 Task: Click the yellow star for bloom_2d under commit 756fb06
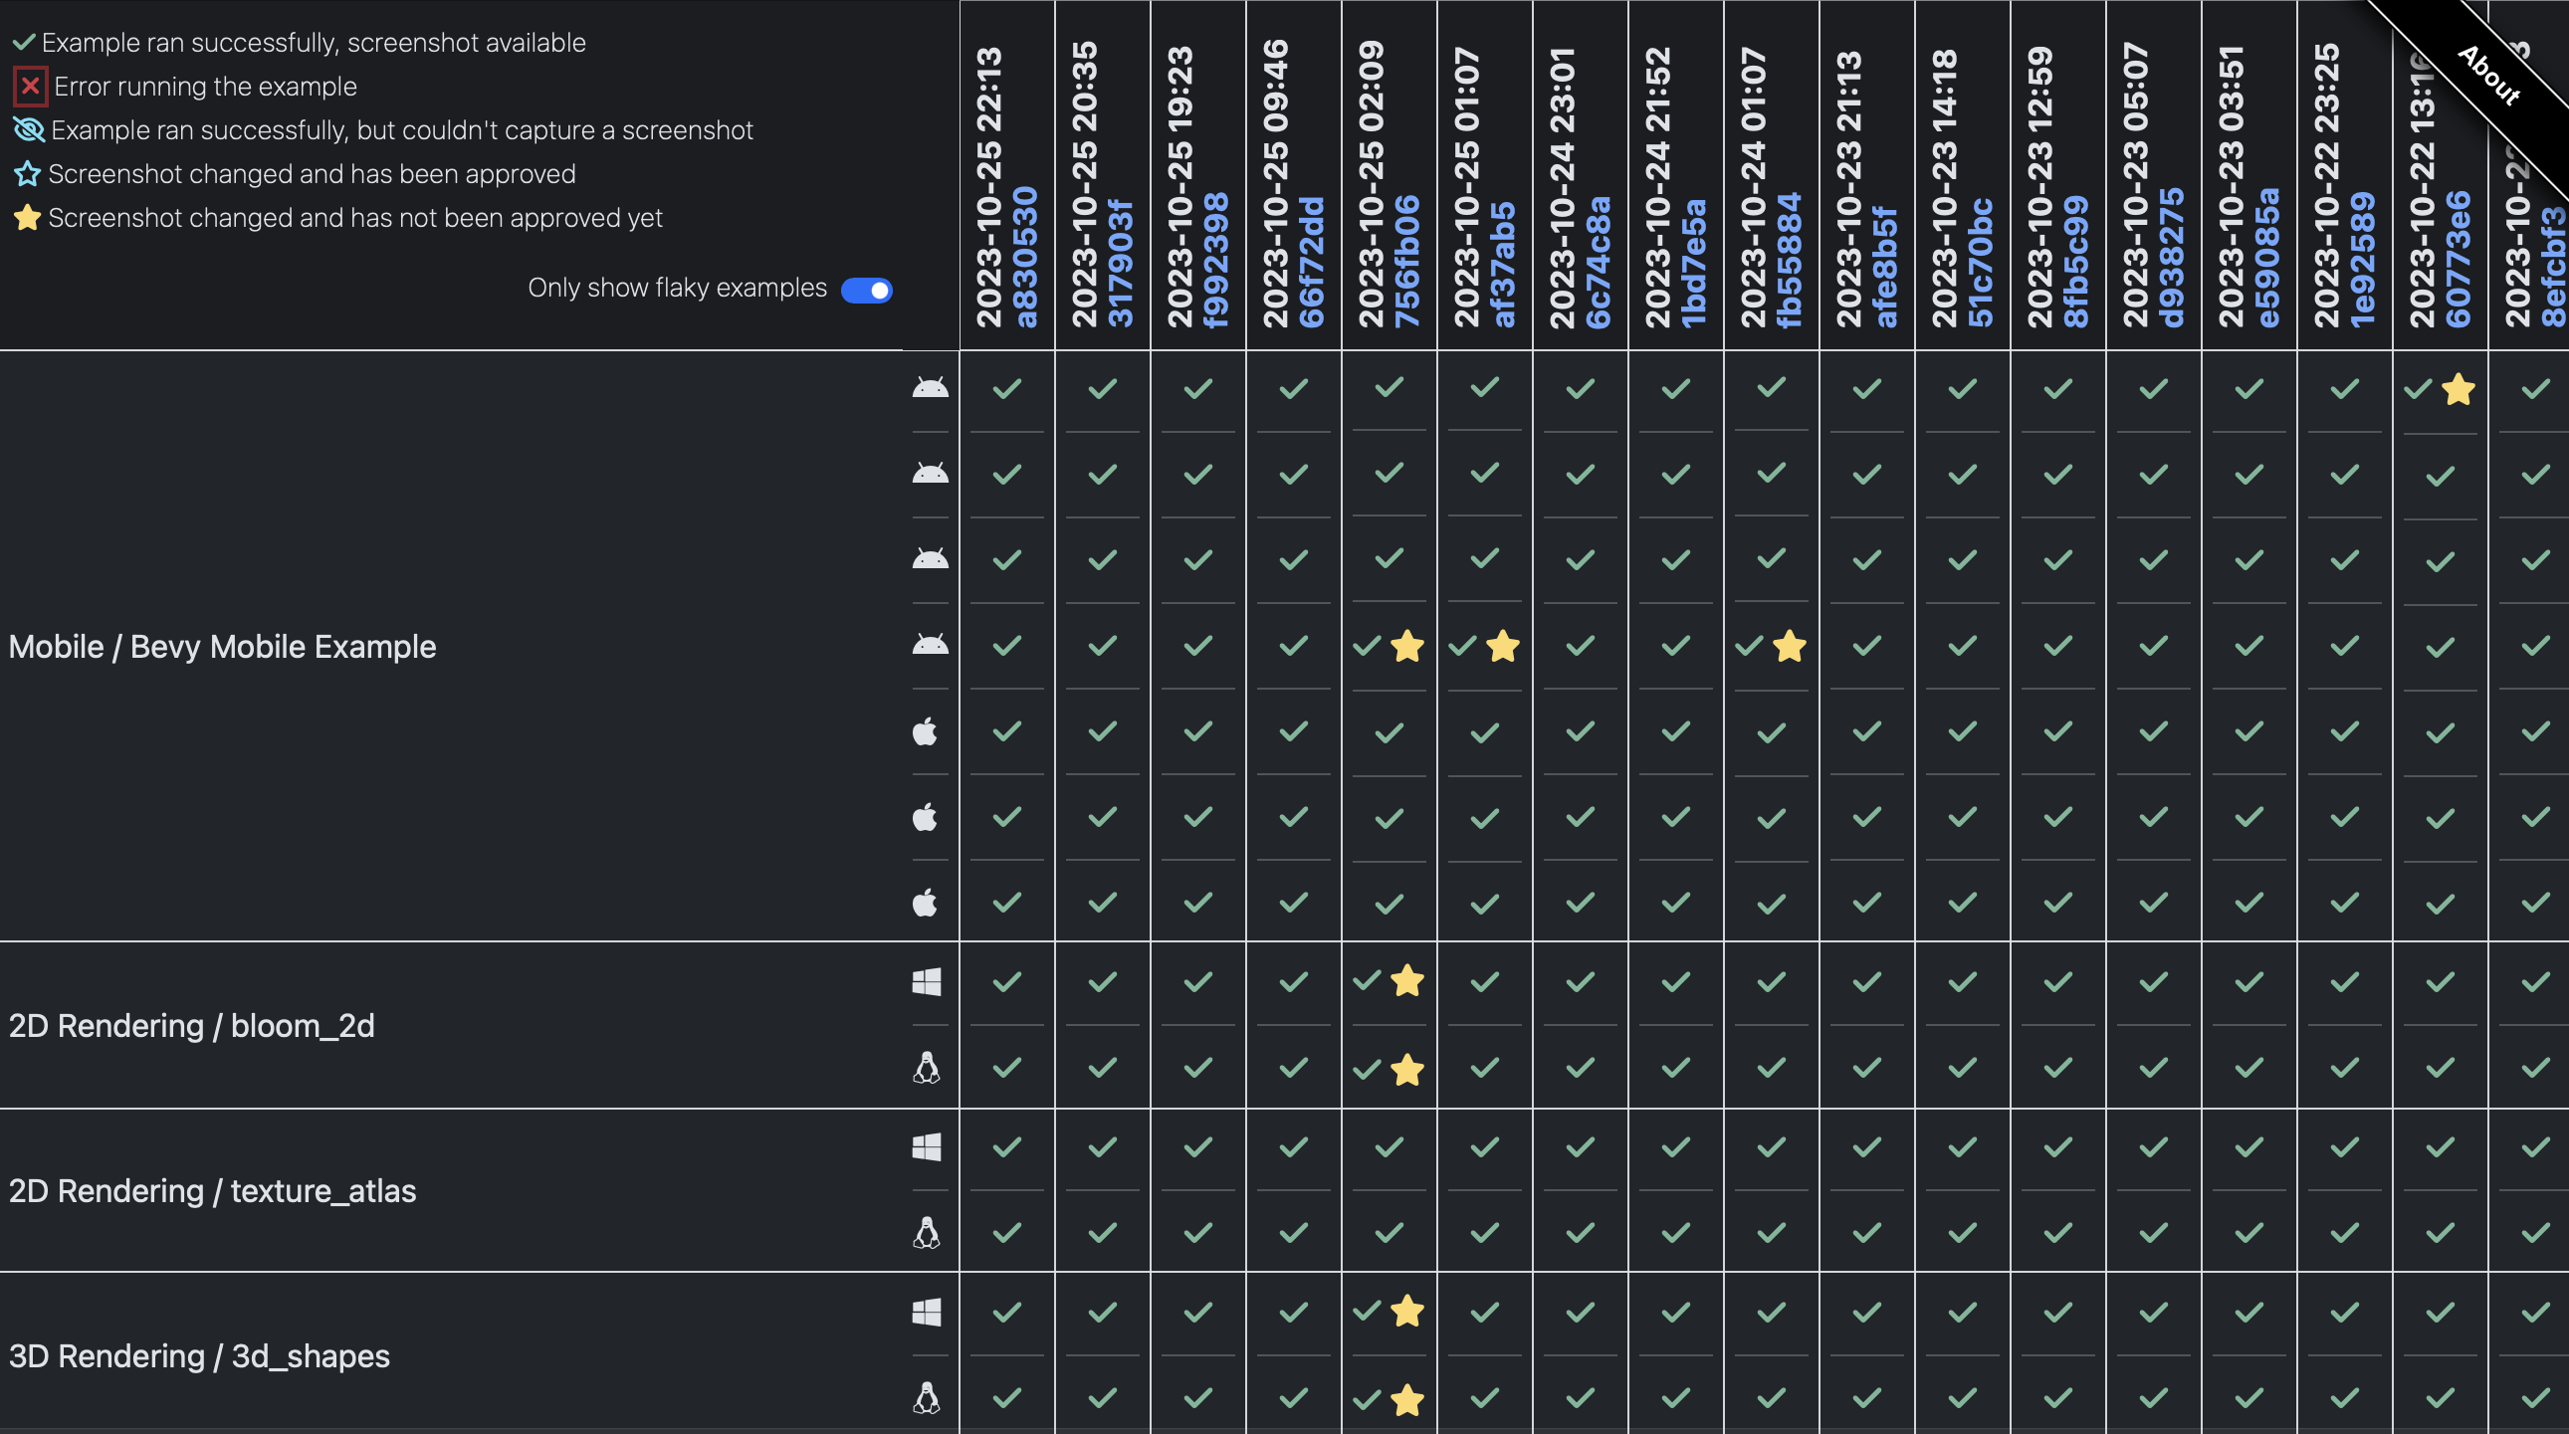pyautogui.click(x=1407, y=980)
